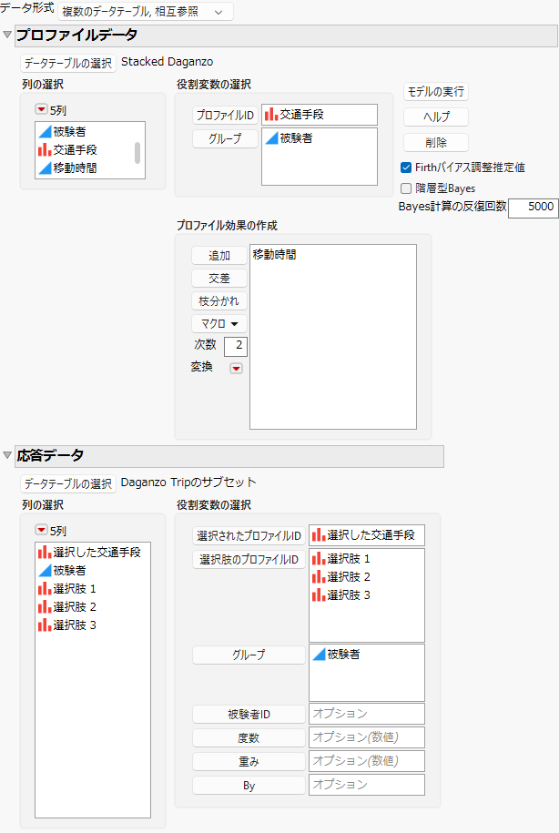The height and width of the screenshot is (833, 559).
Task: Click the 被験者ID role button
Action: [249, 715]
